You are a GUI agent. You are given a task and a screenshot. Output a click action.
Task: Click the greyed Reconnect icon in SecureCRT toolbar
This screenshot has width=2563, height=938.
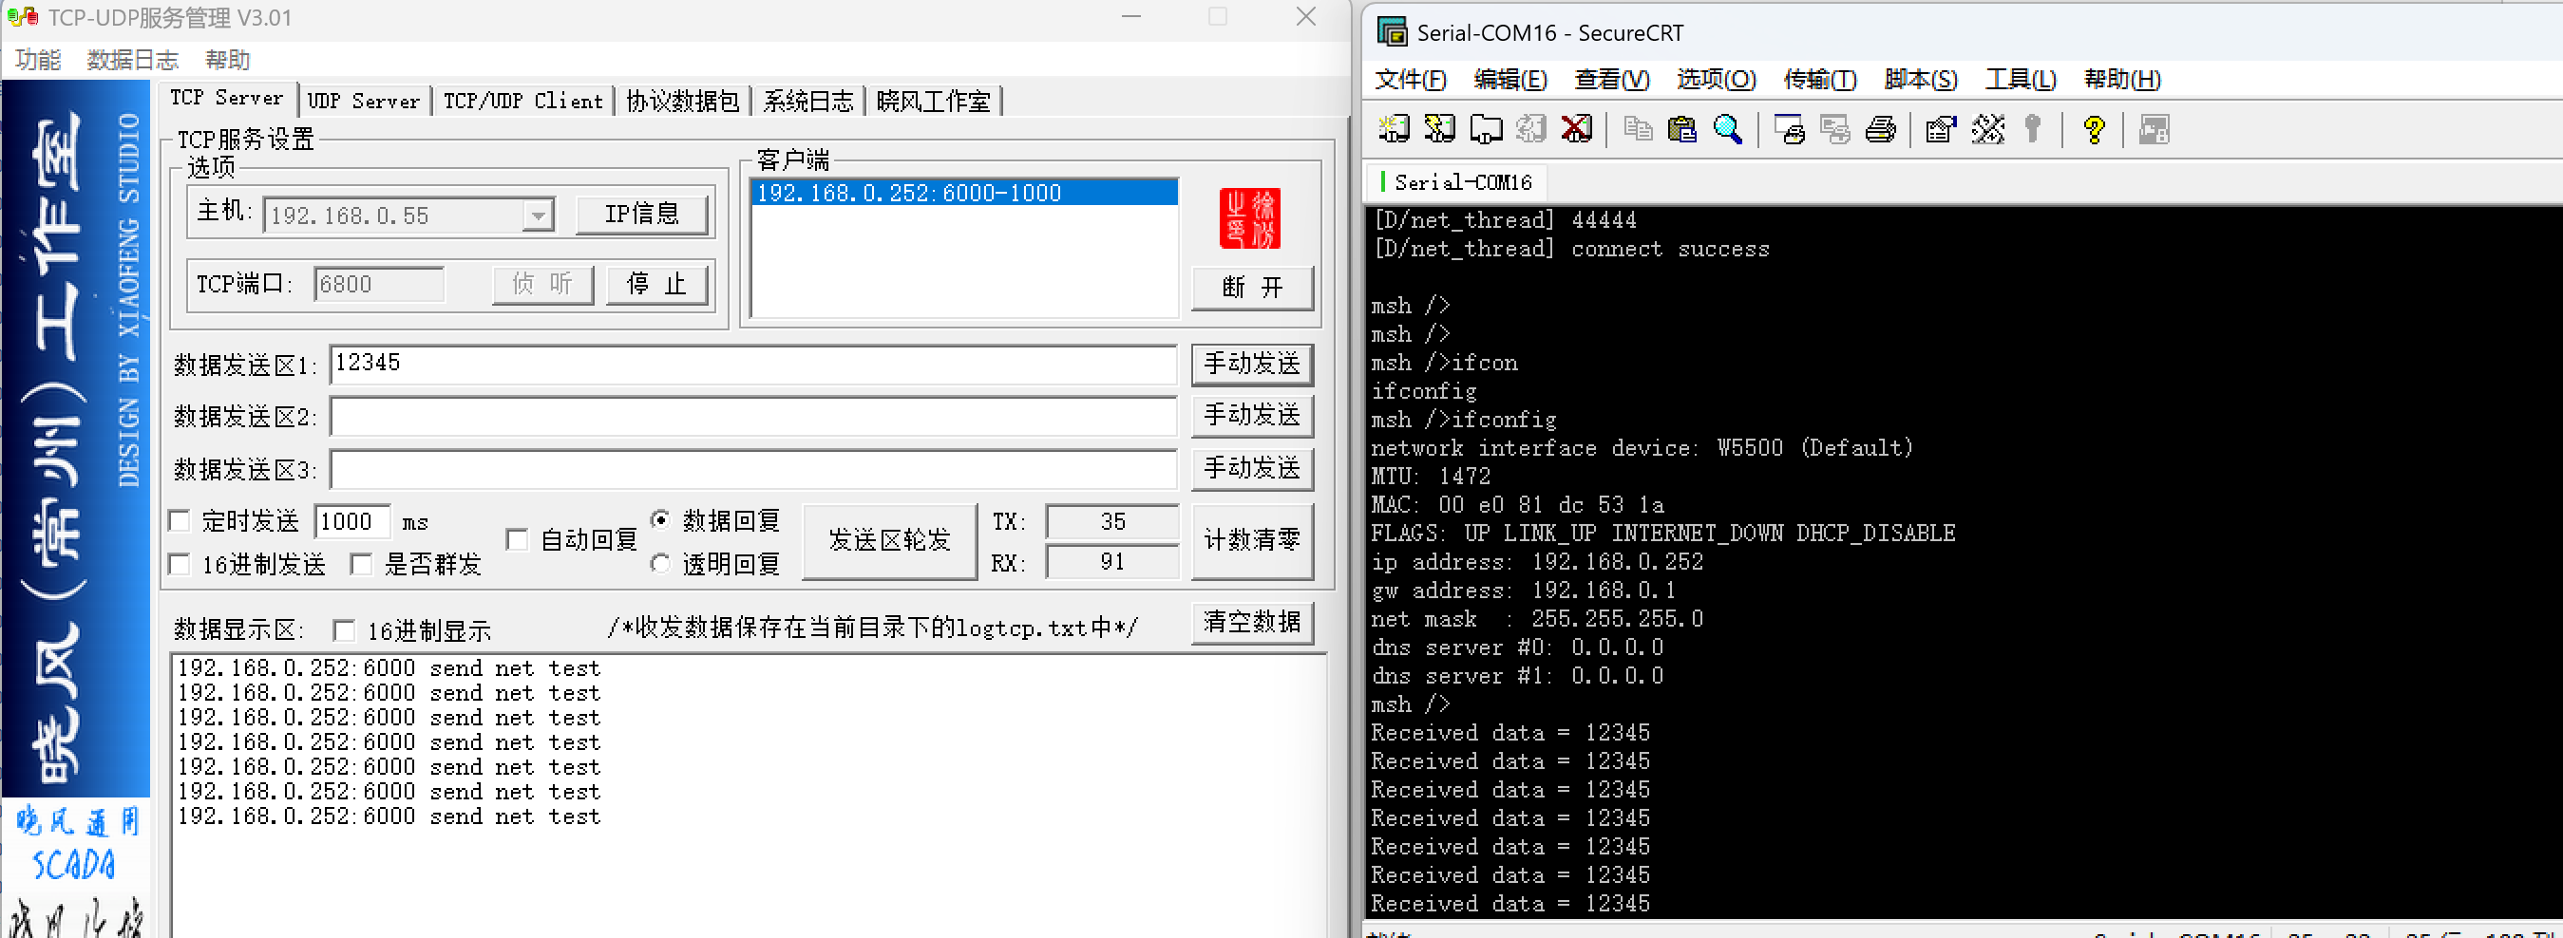point(1531,129)
